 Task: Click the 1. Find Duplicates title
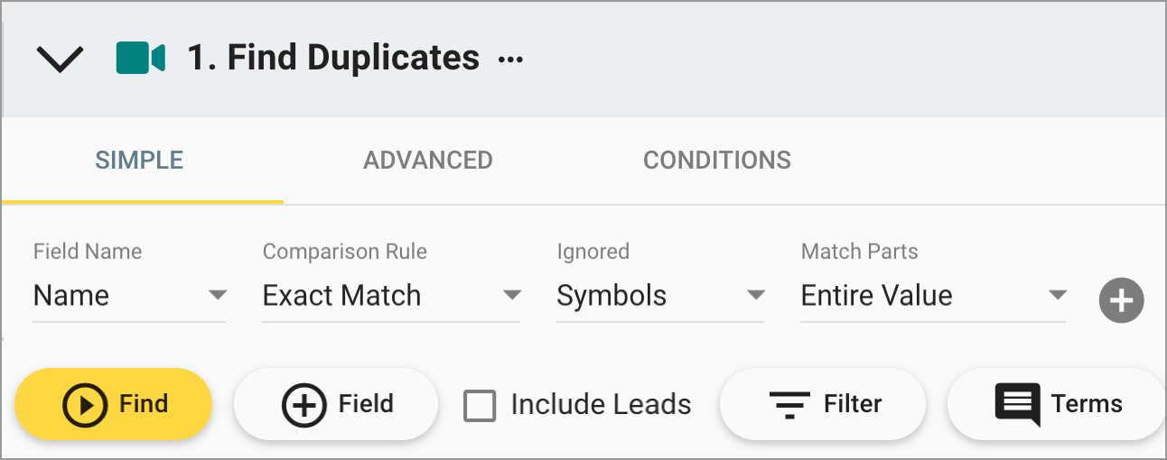[333, 58]
